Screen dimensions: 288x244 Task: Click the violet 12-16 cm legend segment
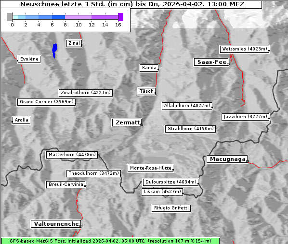pos(105,17)
